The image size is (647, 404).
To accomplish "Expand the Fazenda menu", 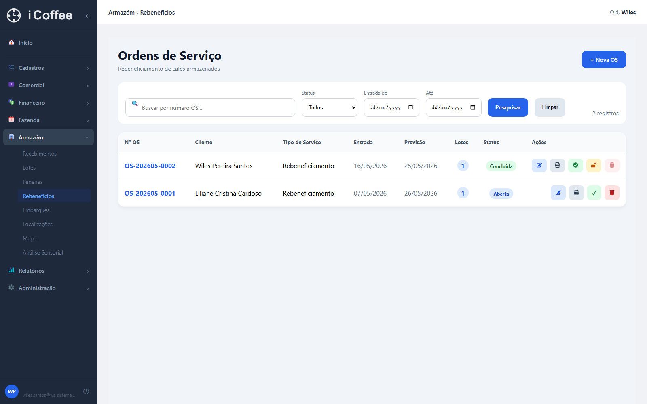I will point(49,120).
